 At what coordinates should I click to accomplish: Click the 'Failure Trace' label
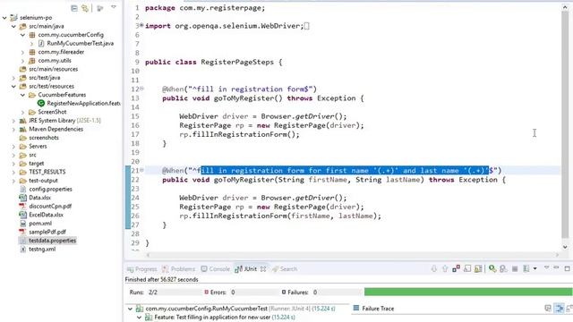point(378,309)
